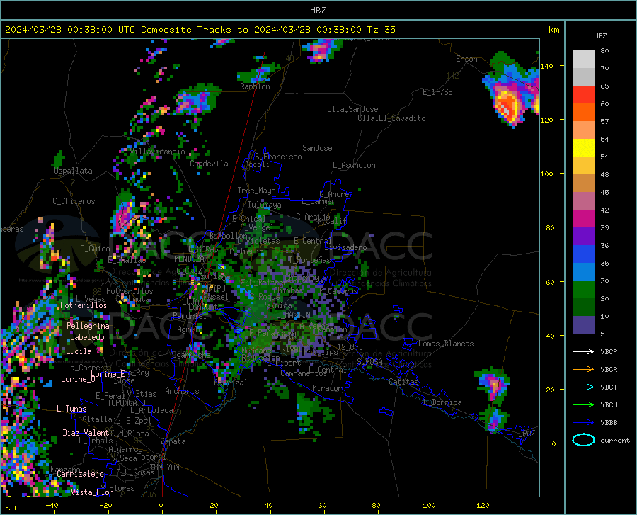Click the white VBCP arrow legend icon

tap(583, 351)
